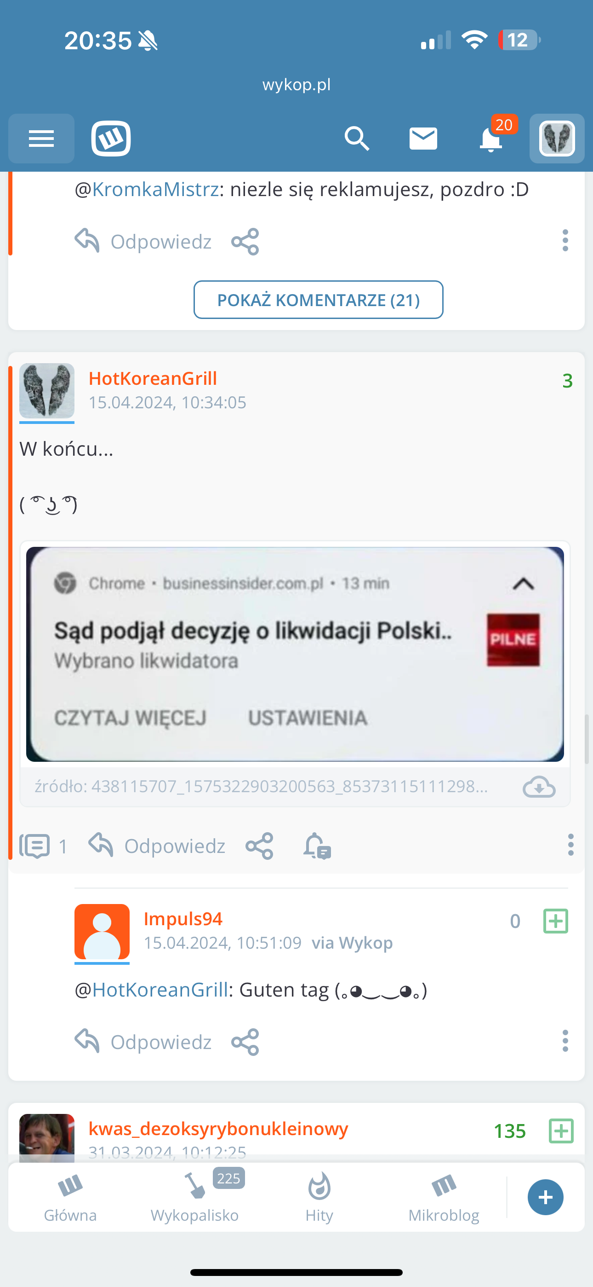This screenshot has height=1287, width=593.
Task: Open comment count icon on HotKoreanGrill's post
Action: (43, 846)
